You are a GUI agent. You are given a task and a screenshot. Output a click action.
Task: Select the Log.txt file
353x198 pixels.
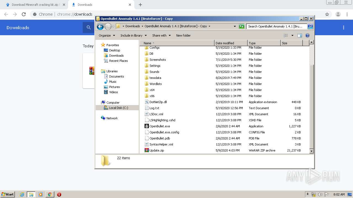(154, 108)
